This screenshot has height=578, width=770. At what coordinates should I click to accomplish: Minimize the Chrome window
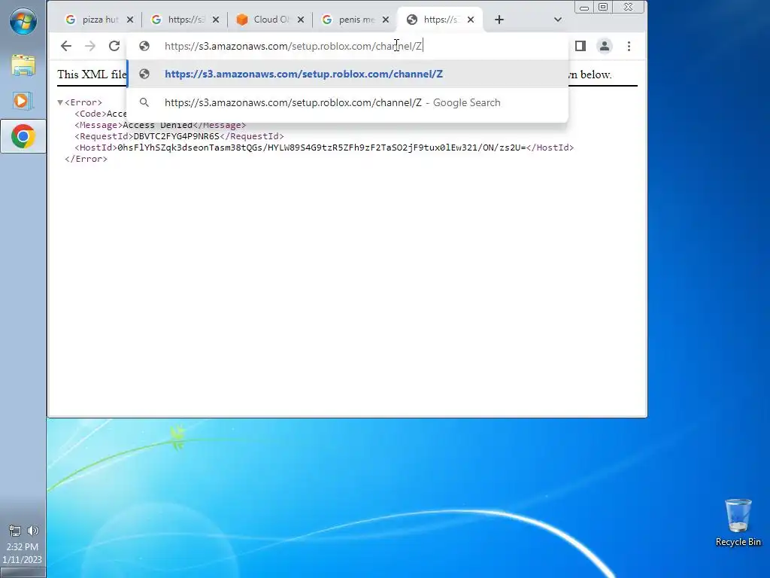pyautogui.click(x=584, y=8)
